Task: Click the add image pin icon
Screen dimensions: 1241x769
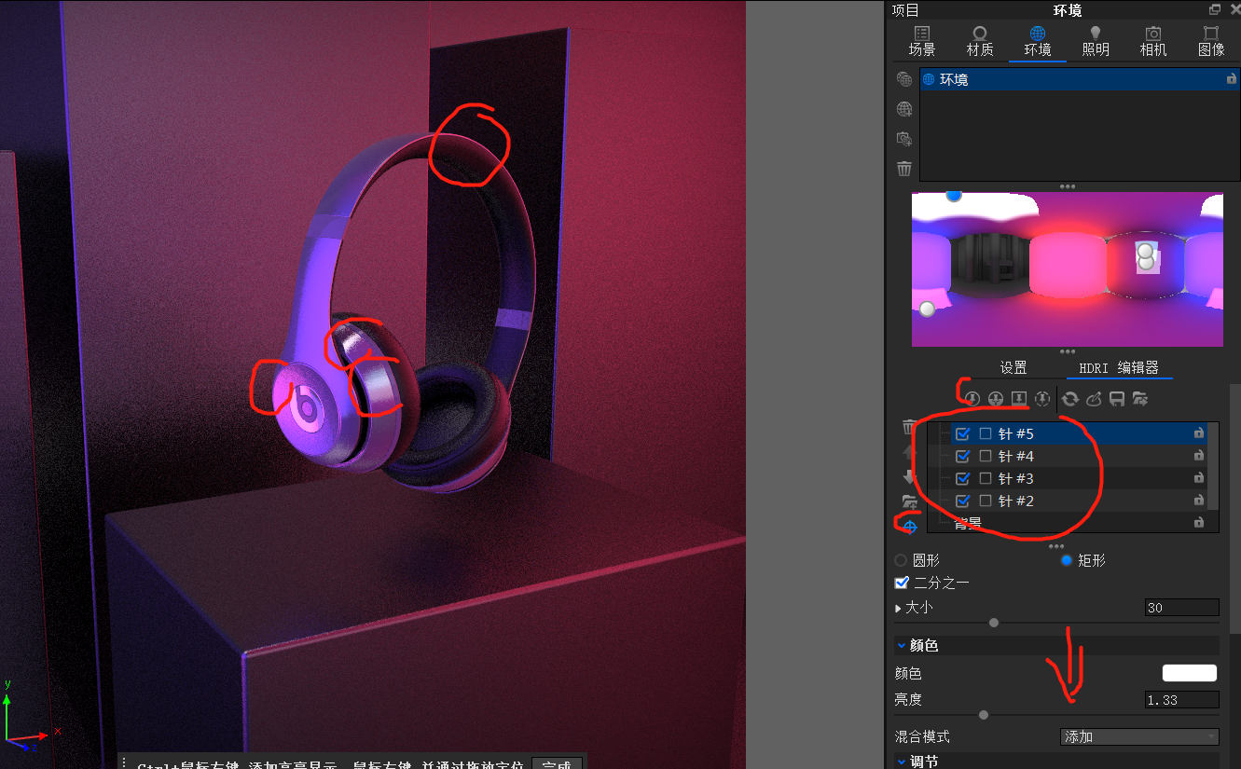Action: point(1019,399)
